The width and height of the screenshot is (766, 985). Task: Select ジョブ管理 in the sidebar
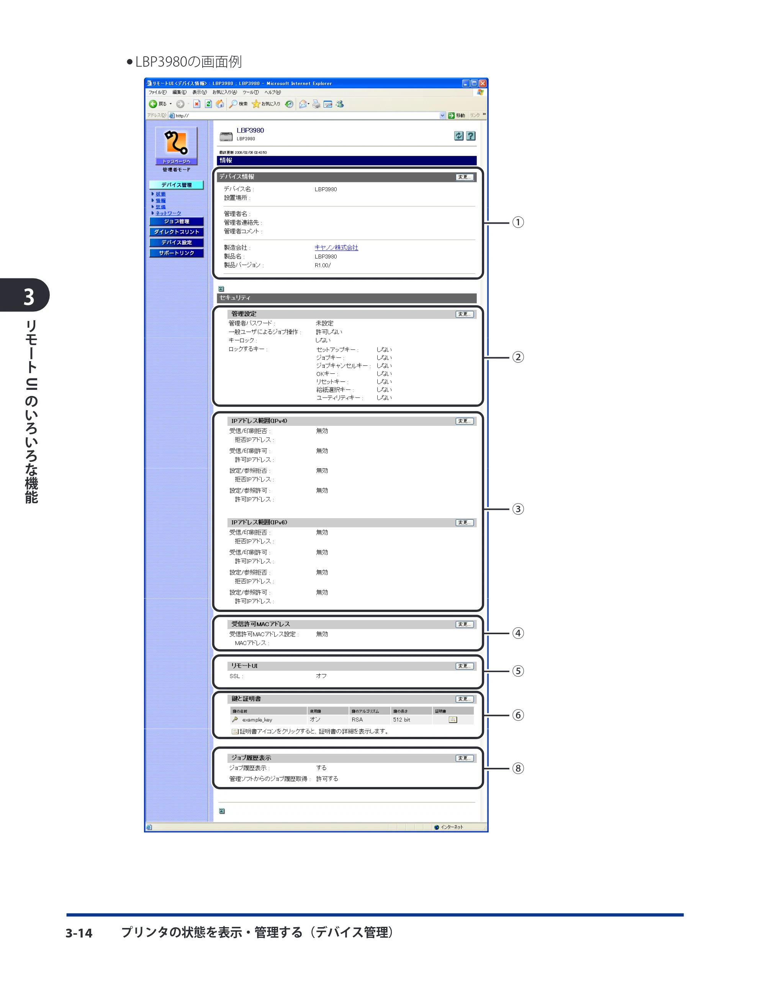(x=177, y=221)
